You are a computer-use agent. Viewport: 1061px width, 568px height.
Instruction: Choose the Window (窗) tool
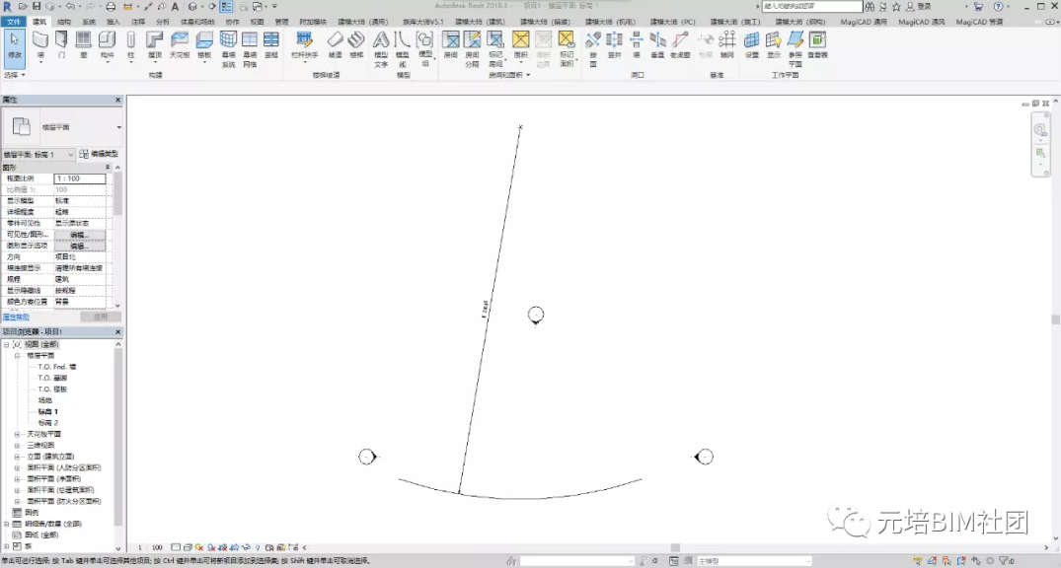84,44
